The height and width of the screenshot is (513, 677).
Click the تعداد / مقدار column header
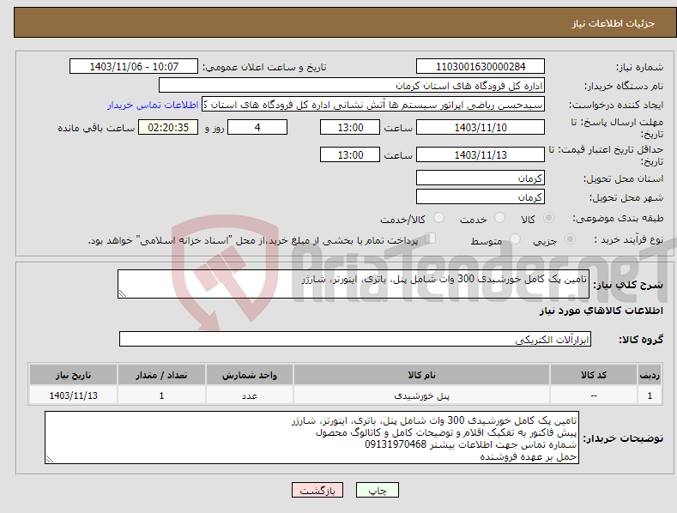[161, 375]
